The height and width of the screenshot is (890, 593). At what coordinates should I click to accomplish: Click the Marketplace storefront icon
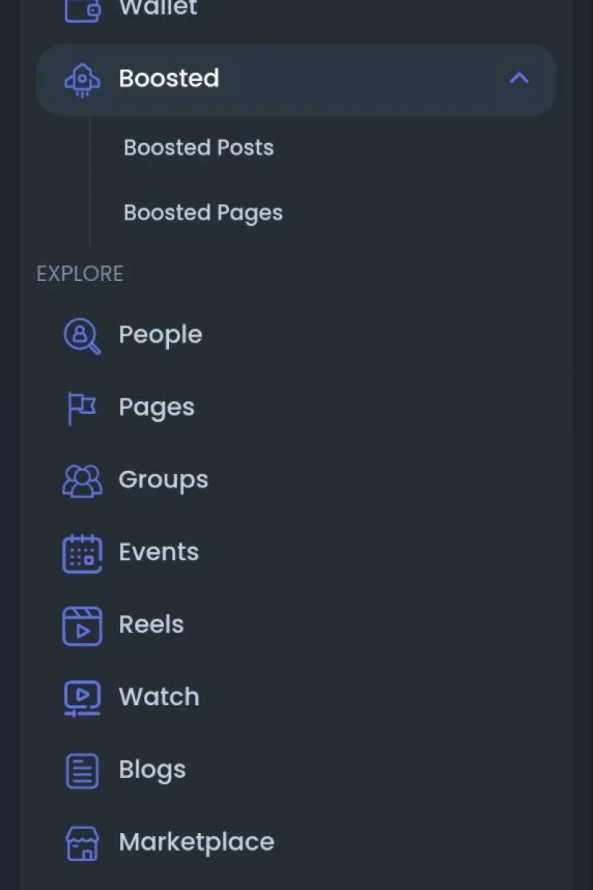tap(82, 843)
